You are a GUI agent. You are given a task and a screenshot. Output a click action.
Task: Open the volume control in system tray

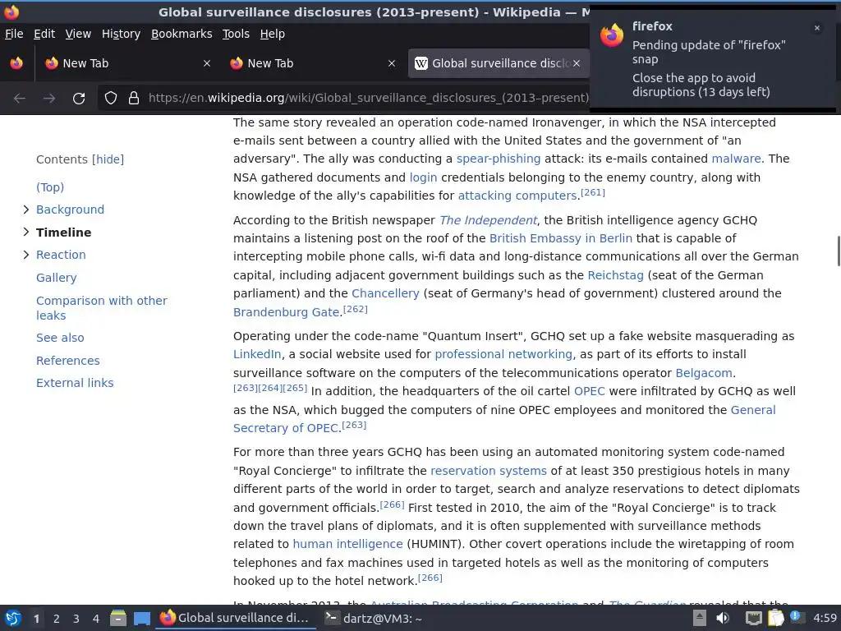723,618
